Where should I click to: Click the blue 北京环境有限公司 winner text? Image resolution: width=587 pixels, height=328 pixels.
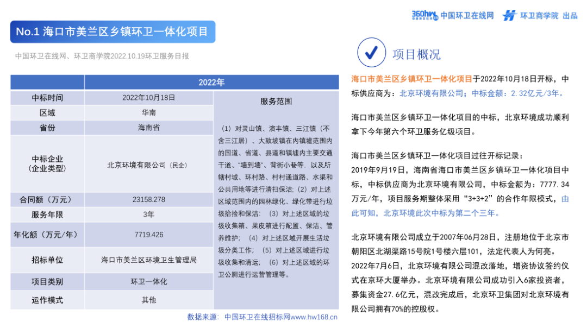431,93
